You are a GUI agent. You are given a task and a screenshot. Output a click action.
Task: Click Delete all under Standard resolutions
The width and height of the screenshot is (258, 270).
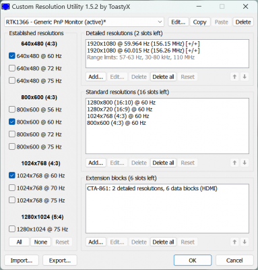(163, 163)
